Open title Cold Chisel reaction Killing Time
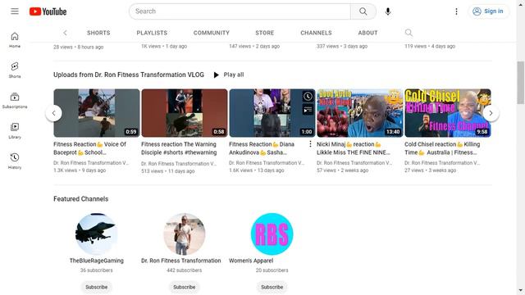525x295 pixels. click(442, 148)
